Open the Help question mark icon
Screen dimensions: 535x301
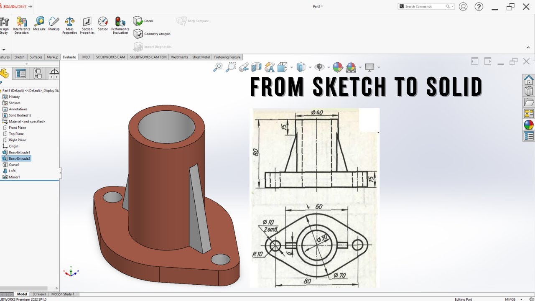click(x=479, y=7)
